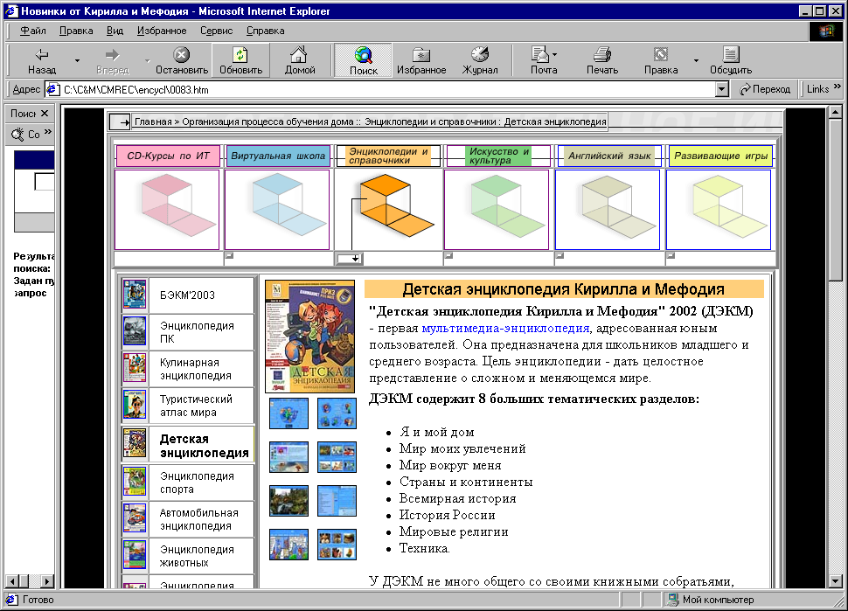This screenshot has width=848, height=611.
Task: Select CD-Курсы по ИТ tab
Action: click(x=168, y=156)
